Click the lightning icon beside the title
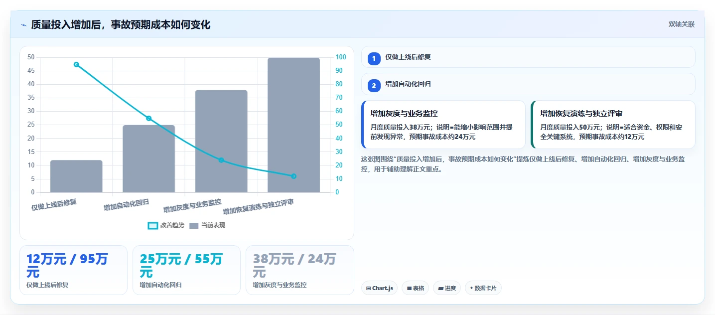 tap(23, 25)
